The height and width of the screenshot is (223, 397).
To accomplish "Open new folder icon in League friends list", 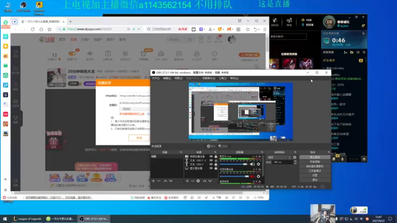I will point(352,53).
